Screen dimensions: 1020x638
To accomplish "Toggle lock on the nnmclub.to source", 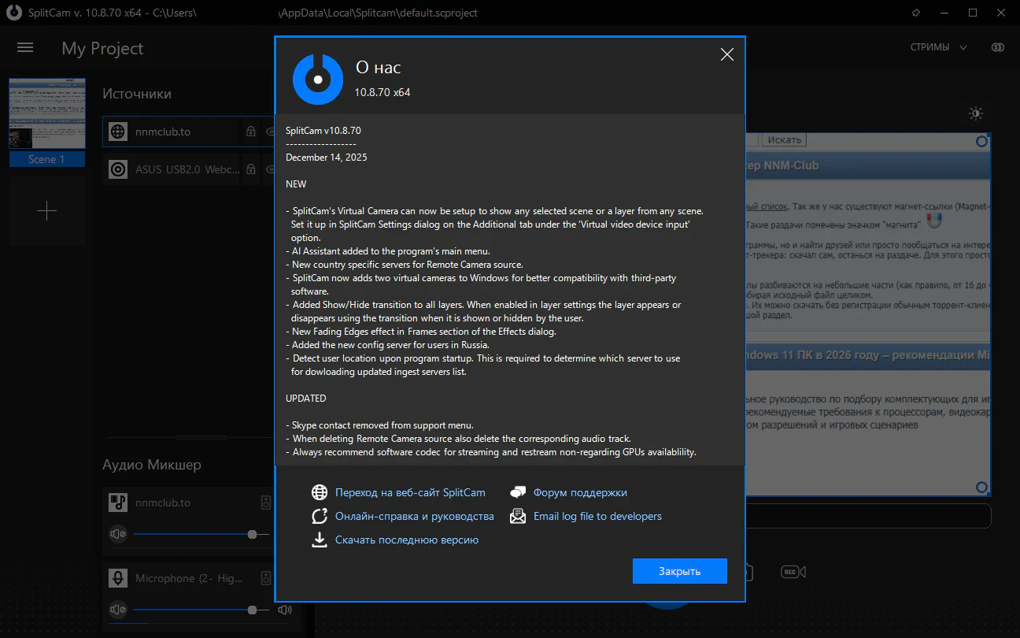I will (251, 132).
